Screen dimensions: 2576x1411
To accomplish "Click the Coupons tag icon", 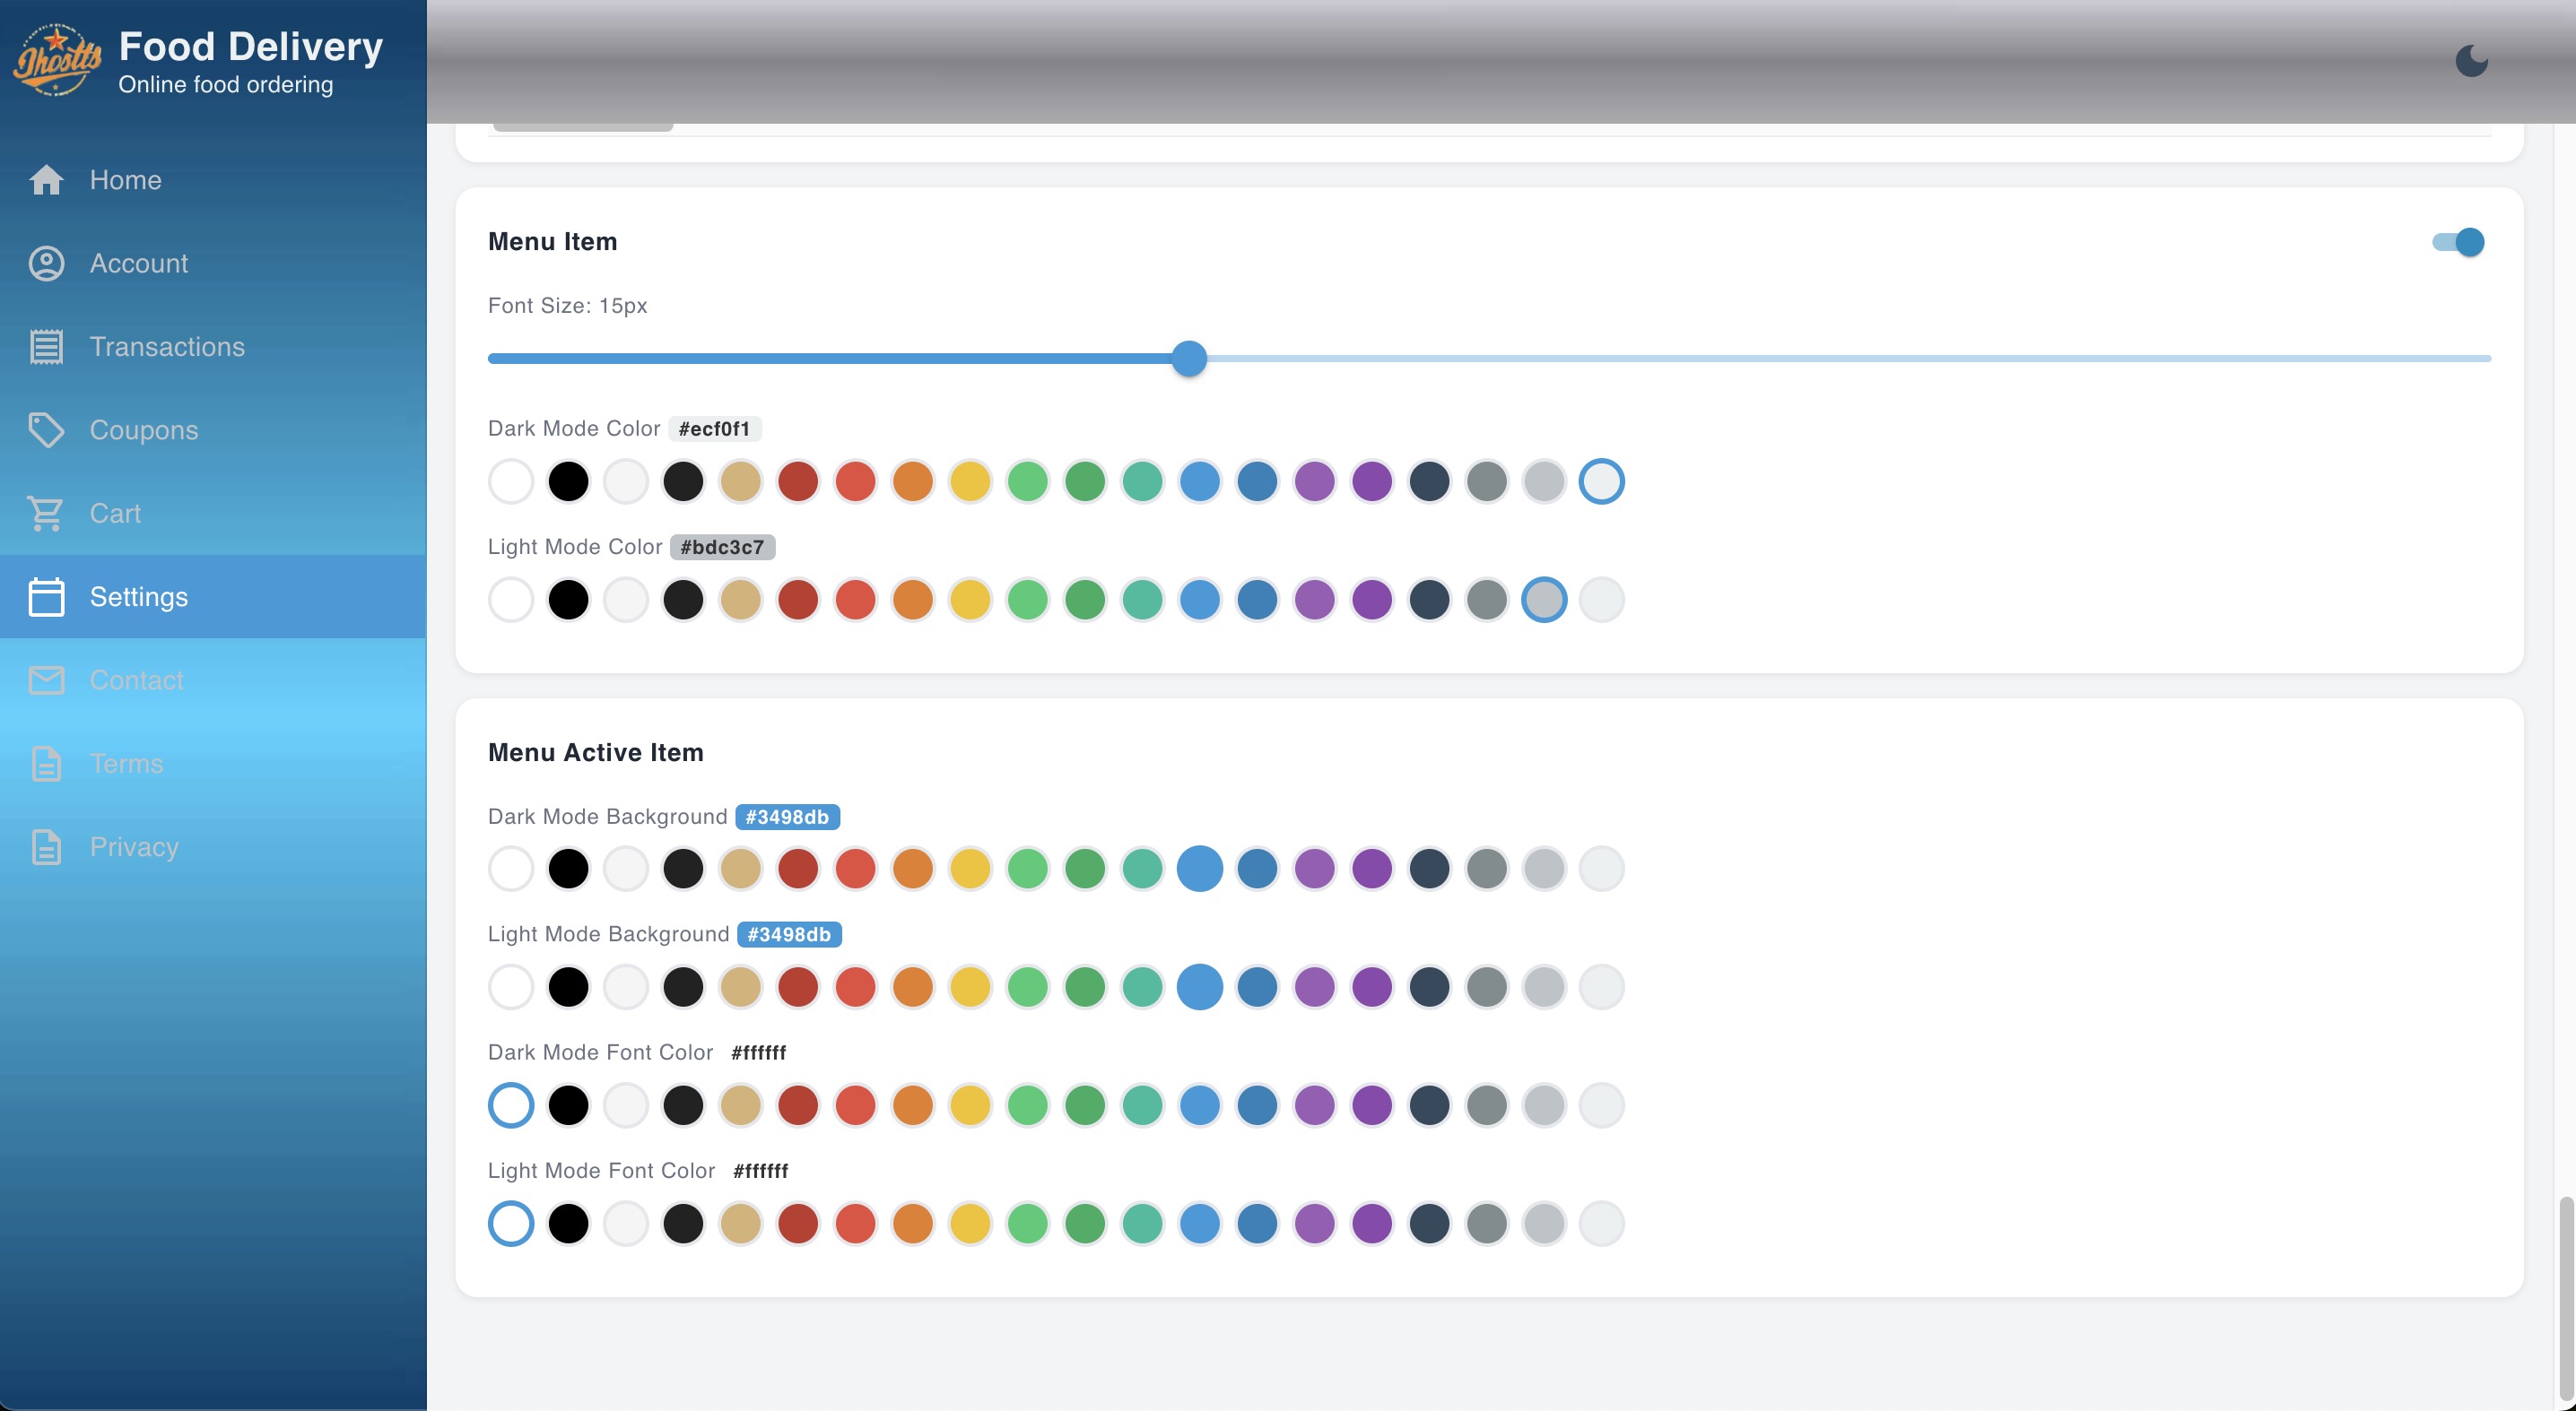I will coord(46,429).
